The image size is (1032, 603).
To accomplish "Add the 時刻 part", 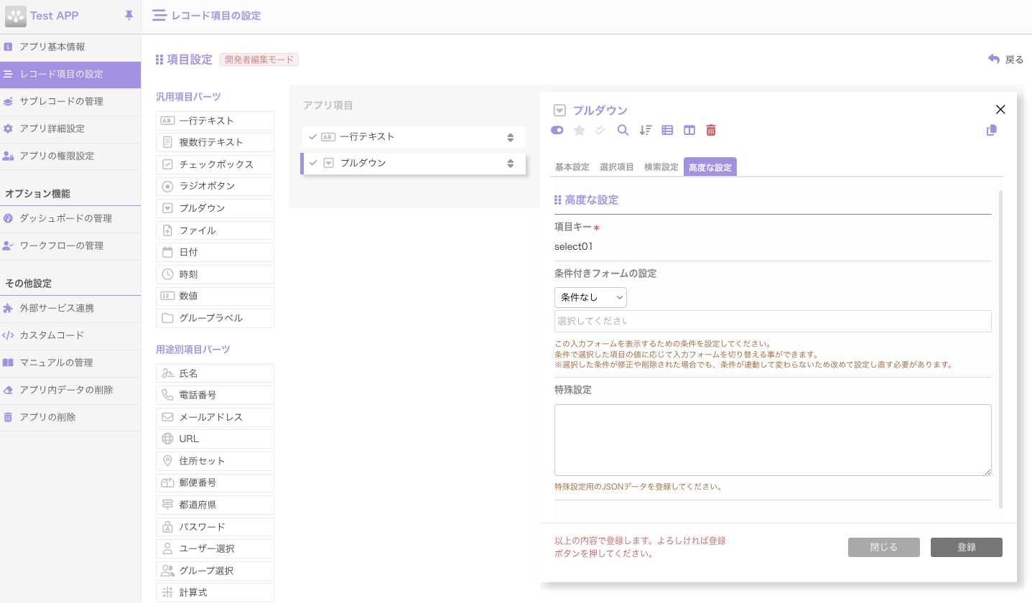I will (x=215, y=274).
